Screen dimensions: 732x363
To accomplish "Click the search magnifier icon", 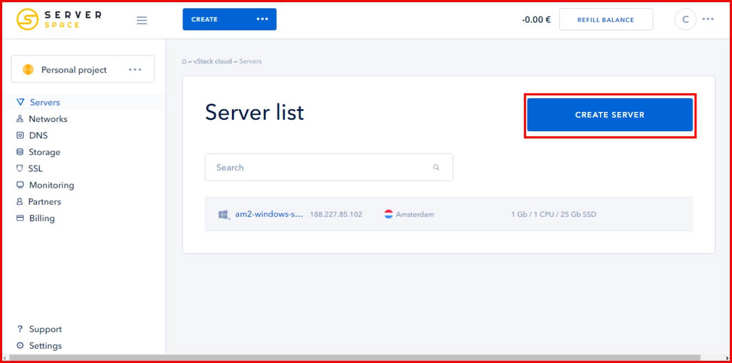I will point(436,167).
